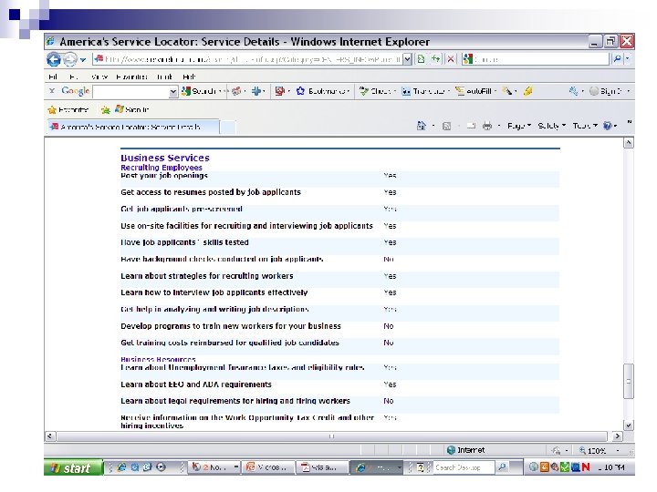Click the horizontal scrollbar right arrow
Screen dimensions: 657x492
pos(617,436)
